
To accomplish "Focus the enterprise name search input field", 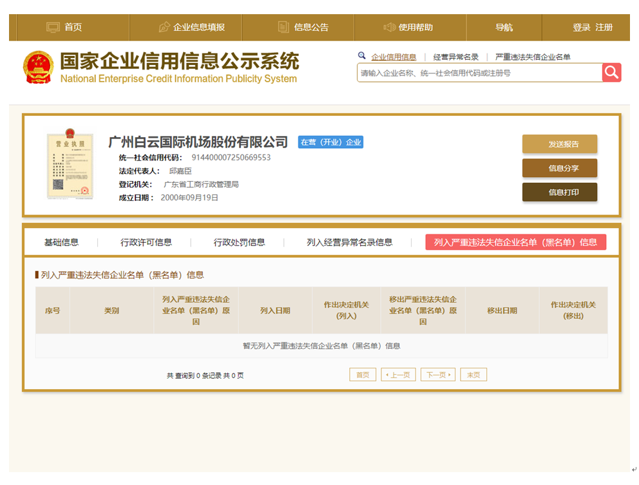I will [x=480, y=73].
